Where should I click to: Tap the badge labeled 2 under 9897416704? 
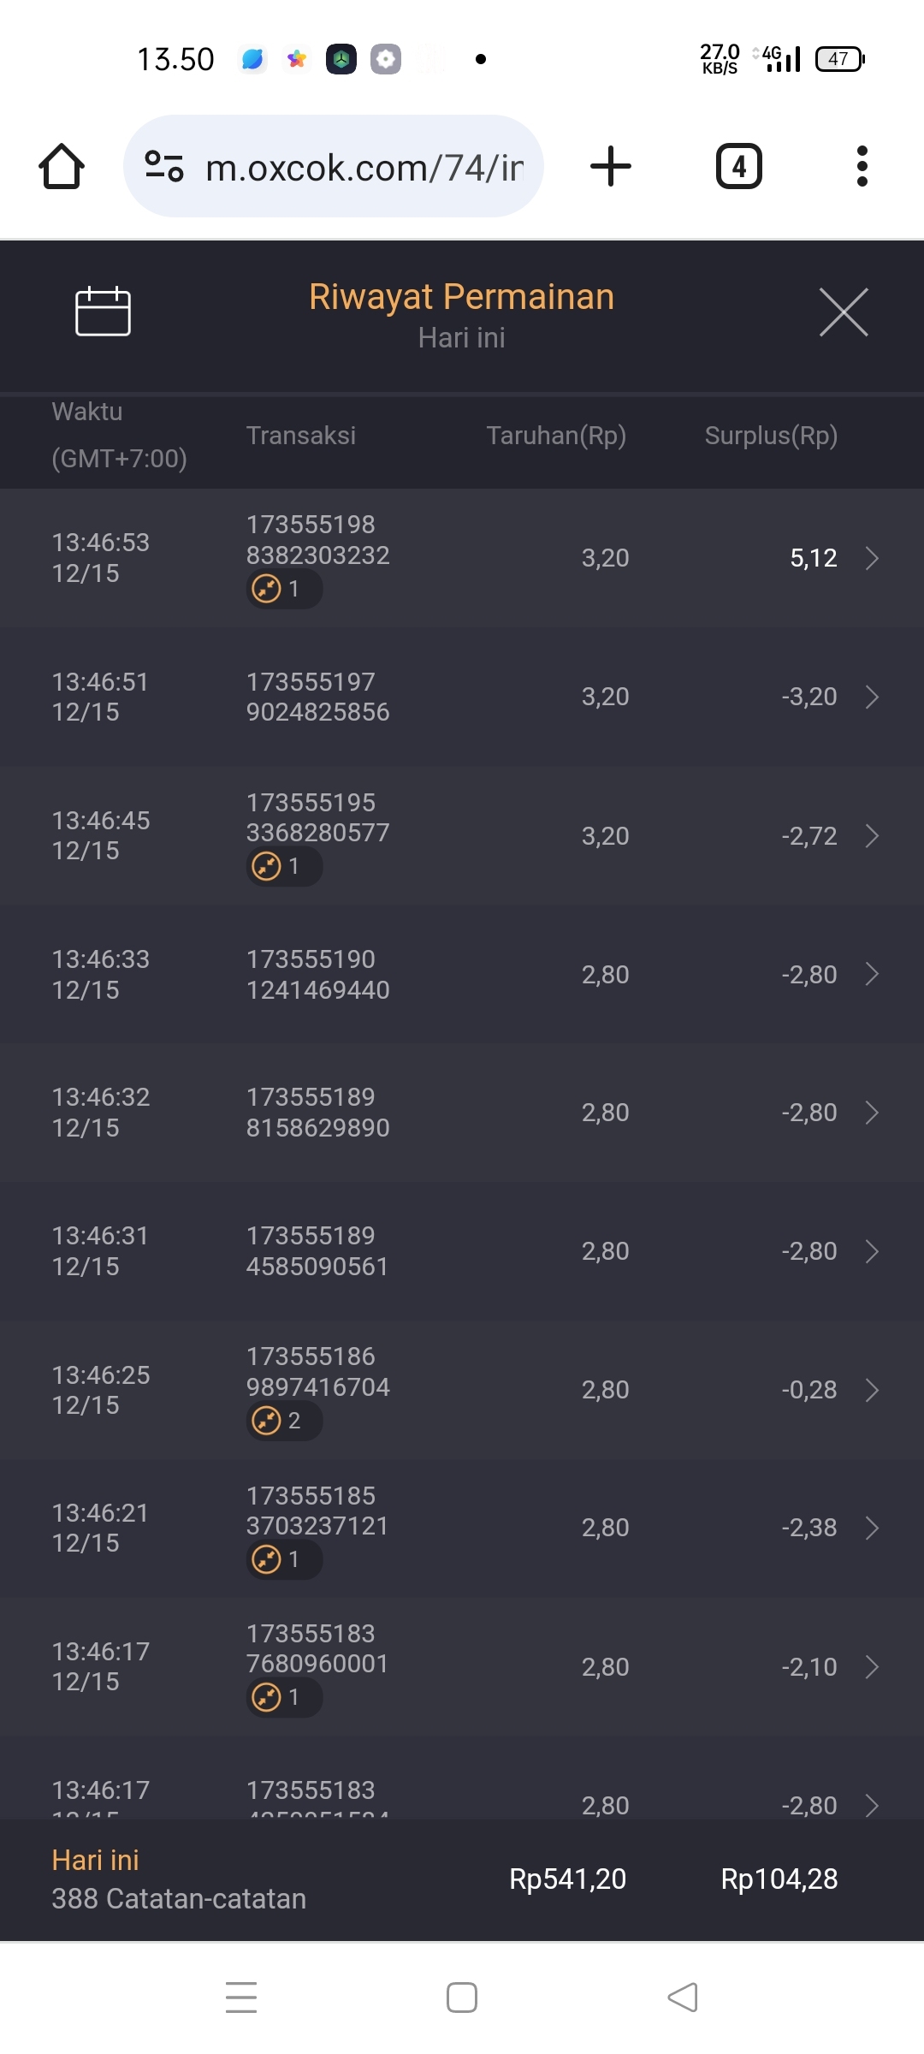pos(282,1421)
